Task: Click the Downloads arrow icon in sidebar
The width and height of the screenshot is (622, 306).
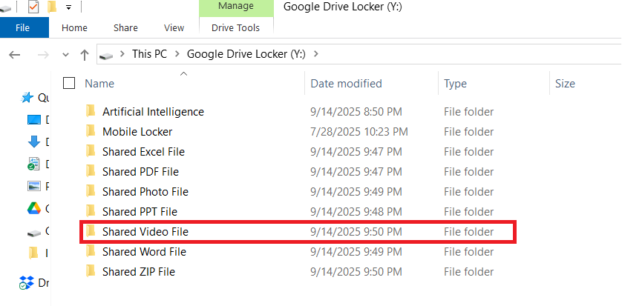Action: point(33,142)
